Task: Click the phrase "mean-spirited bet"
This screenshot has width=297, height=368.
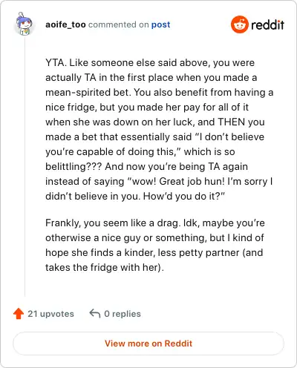Action: tap(88, 92)
